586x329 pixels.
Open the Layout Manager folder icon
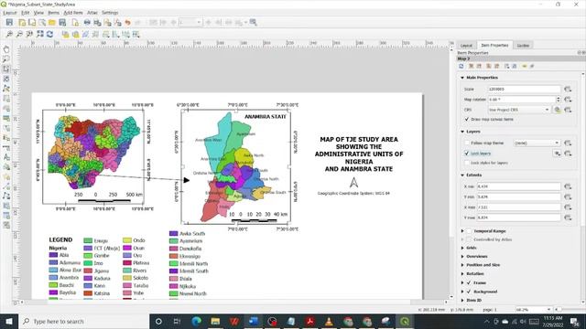(52, 23)
